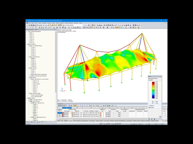Collapse Total Strains on Cross-Section node
This screenshot has height=144, width=193.
[30, 79]
